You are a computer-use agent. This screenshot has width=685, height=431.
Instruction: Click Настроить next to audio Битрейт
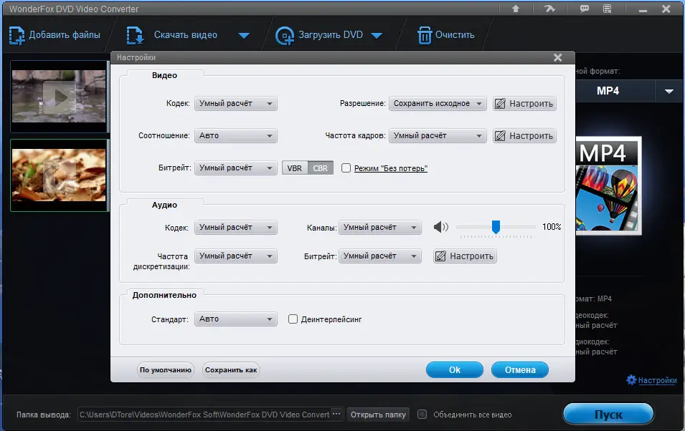tap(465, 256)
